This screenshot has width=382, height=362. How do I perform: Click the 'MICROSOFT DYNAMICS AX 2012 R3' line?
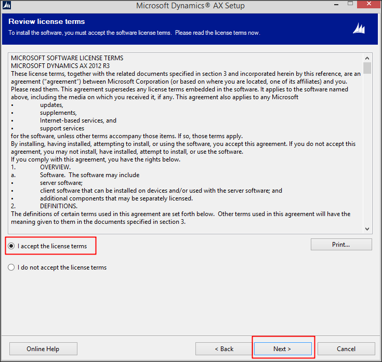pos(60,66)
